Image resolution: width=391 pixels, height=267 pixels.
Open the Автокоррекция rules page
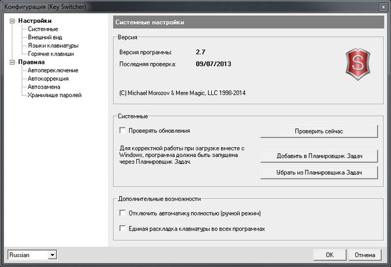click(x=49, y=79)
